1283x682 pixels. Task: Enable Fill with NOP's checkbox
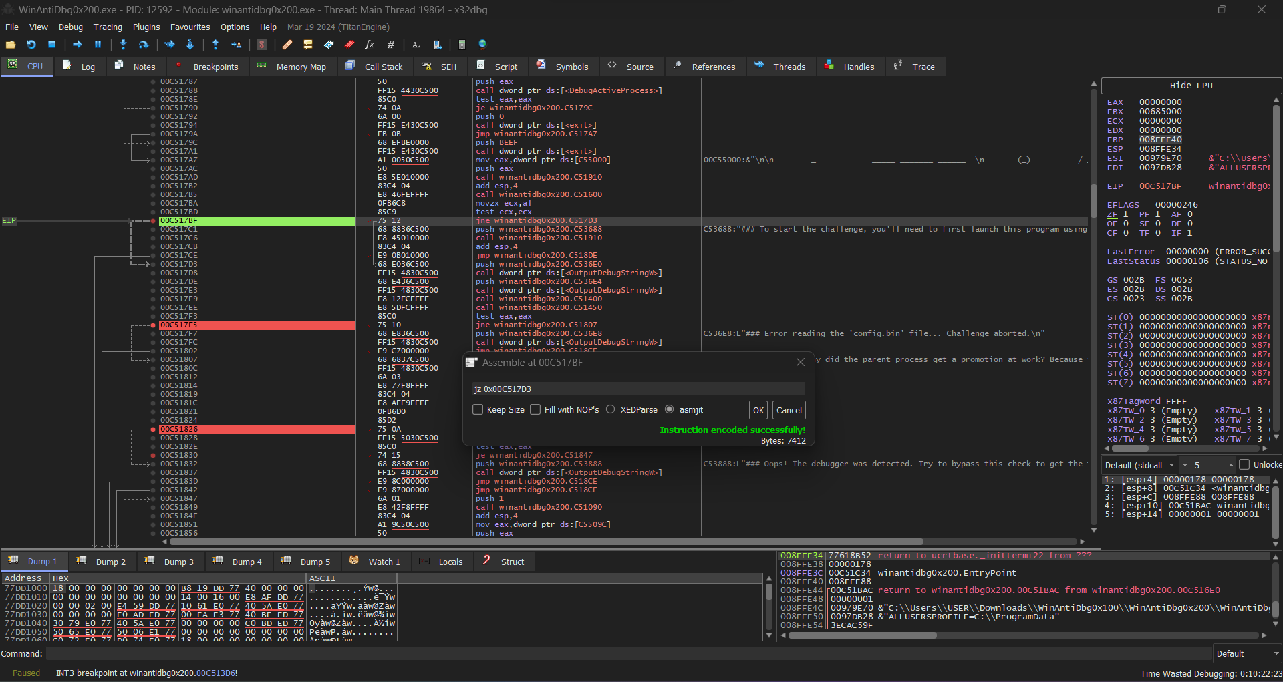535,409
